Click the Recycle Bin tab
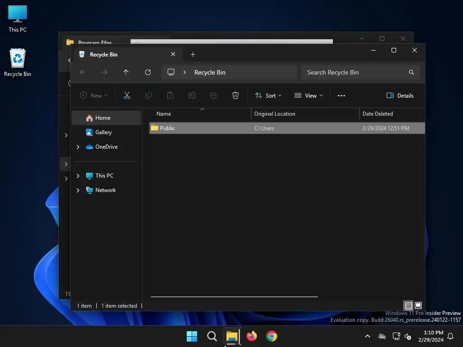Image resolution: width=463 pixels, height=347 pixels. coord(127,55)
